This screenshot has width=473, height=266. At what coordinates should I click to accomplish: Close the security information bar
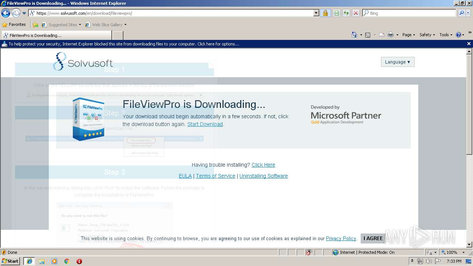pyautogui.click(x=469, y=44)
